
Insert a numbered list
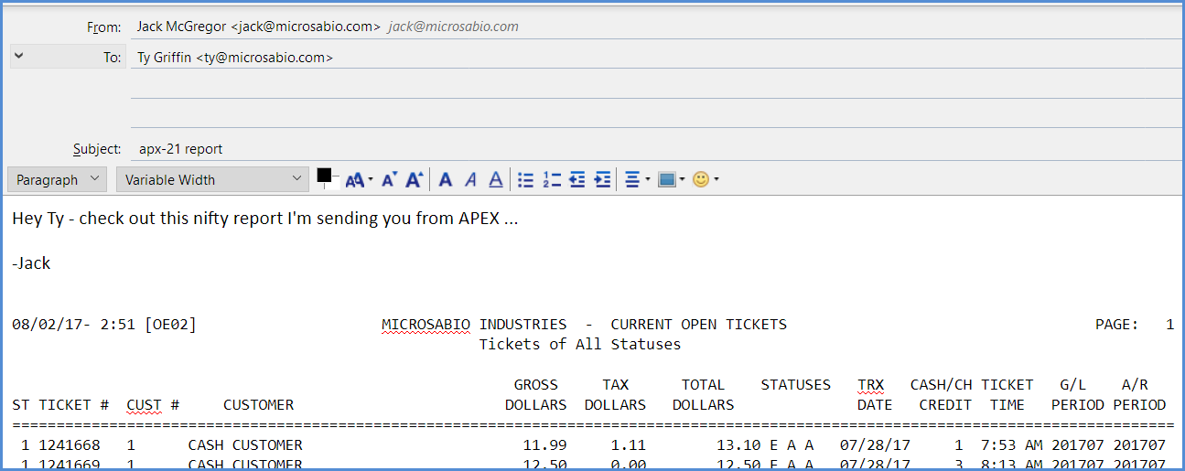[551, 180]
